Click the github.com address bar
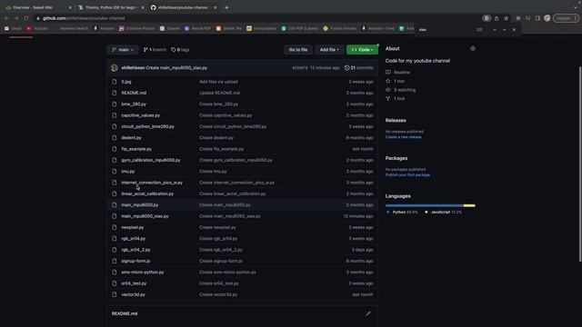This screenshot has height=327, width=582. (x=256, y=18)
